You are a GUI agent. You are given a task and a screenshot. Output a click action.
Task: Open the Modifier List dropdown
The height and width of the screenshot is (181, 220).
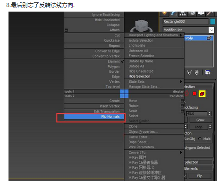[x=212, y=30]
